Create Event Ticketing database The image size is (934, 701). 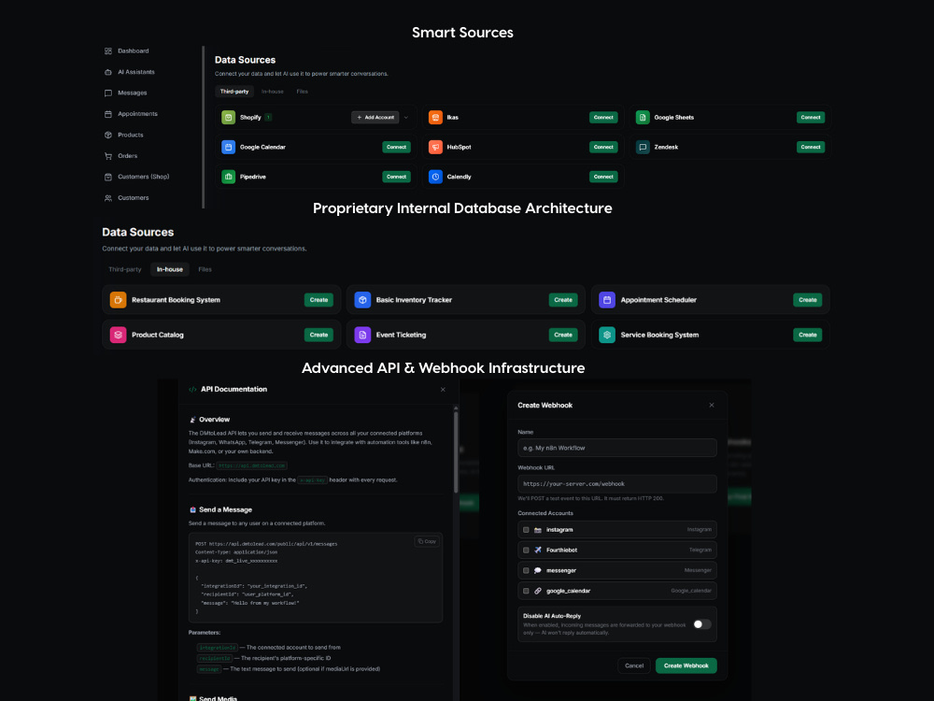(563, 335)
